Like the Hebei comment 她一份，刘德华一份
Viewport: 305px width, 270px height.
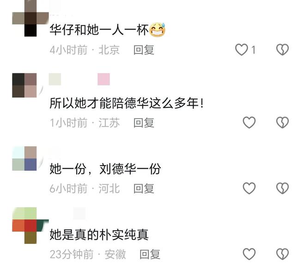click(x=249, y=188)
